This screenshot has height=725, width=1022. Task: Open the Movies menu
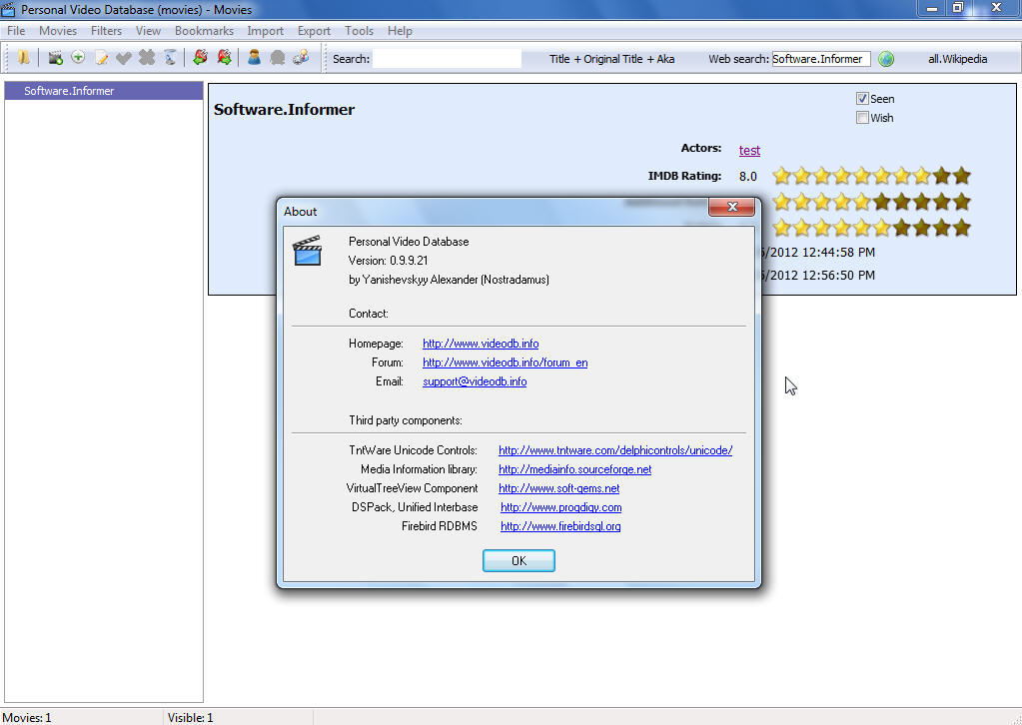click(57, 30)
